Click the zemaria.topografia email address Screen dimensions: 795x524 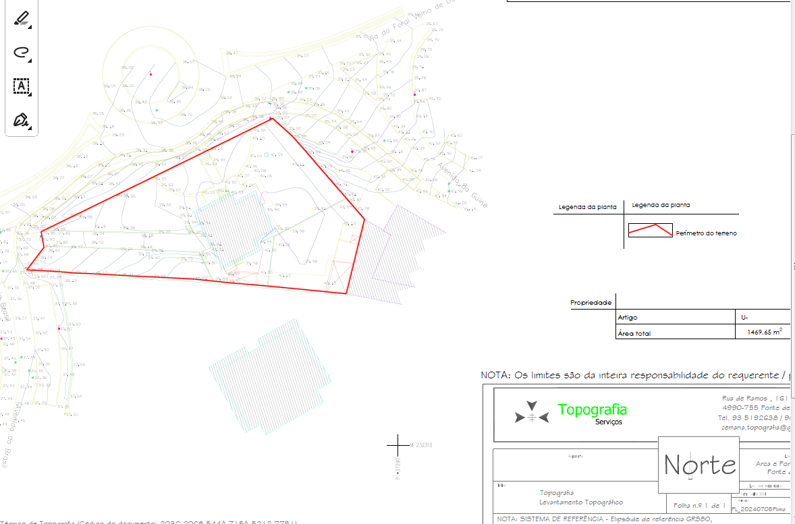[755, 428]
